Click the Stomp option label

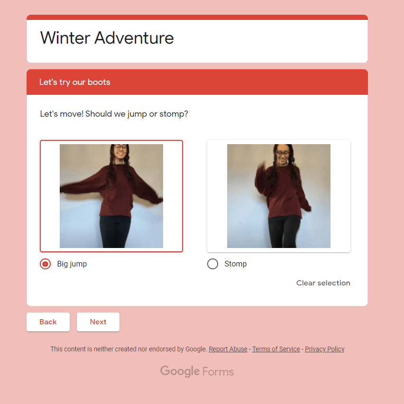236,264
